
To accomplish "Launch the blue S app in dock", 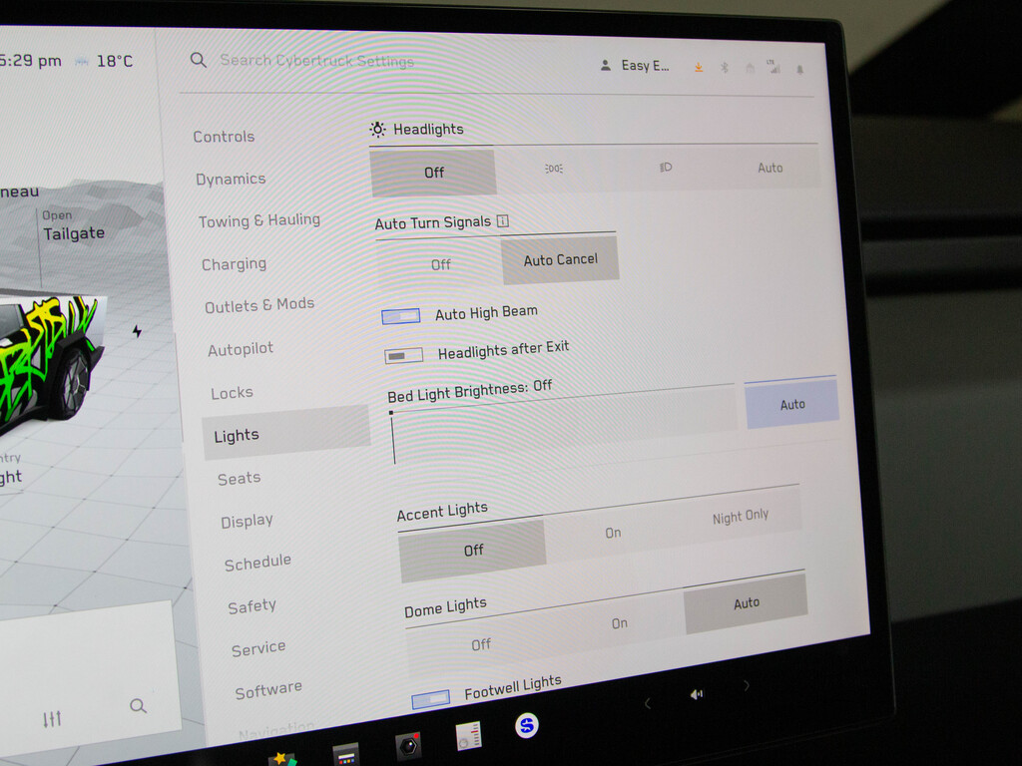I will [x=527, y=725].
